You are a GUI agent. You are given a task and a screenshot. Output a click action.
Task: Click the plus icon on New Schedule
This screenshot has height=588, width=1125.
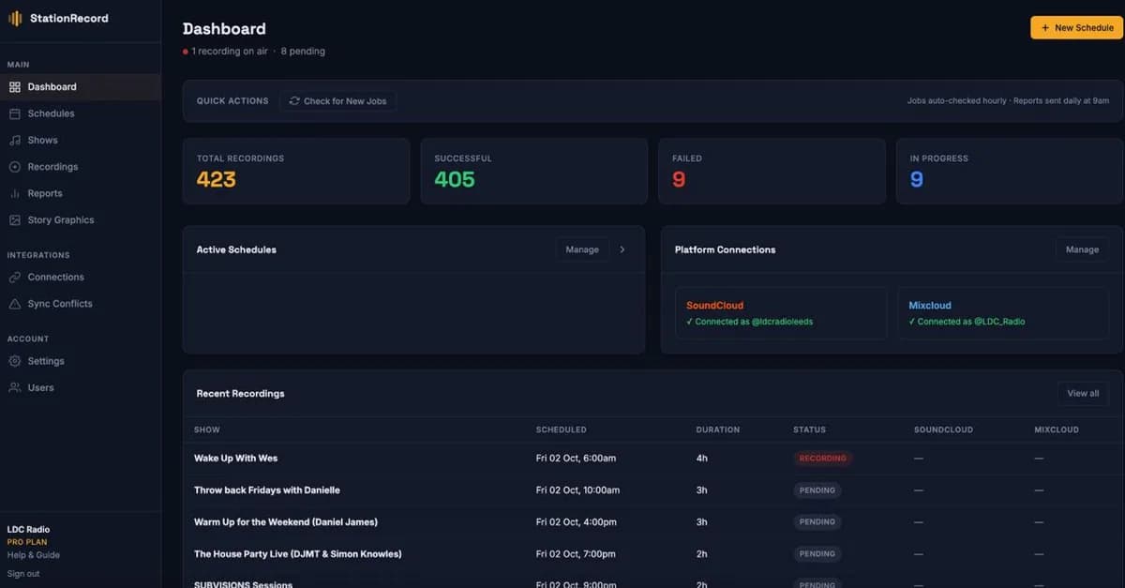[x=1045, y=28]
